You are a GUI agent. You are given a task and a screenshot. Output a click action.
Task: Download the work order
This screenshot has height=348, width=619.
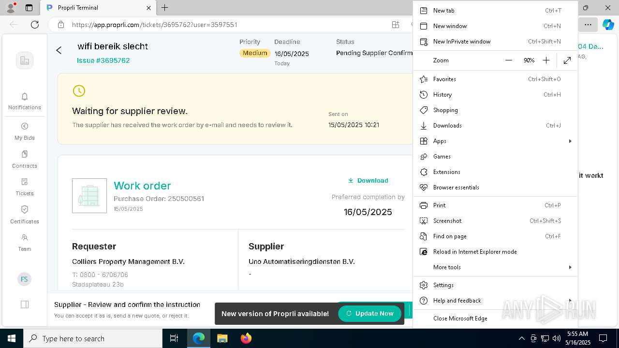pos(368,181)
